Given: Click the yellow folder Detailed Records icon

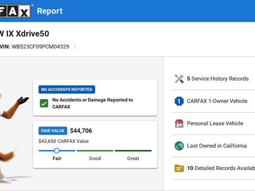Looking at the screenshot, I should pyautogui.click(x=179, y=168).
